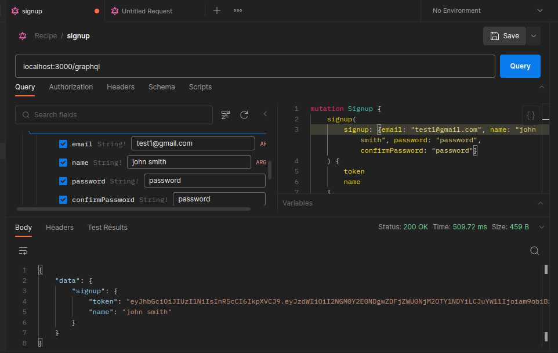Click the query formatting icon next to search
Screen dimensions: 558x353
(x=225, y=115)
